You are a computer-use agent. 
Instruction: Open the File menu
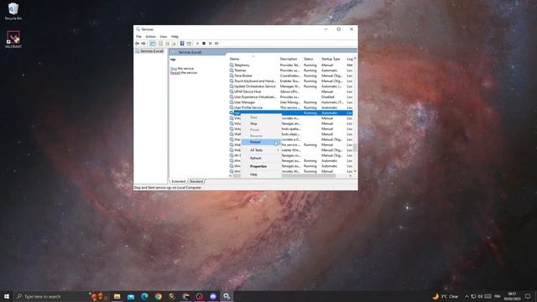click(x=138, y=37)
